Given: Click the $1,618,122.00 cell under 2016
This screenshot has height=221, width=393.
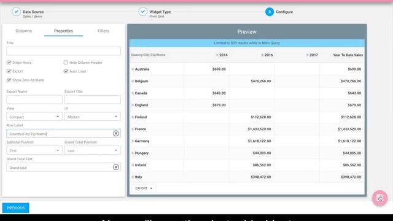Looking at the screenshot, I should pyautogui.click(x=259, y=141).
